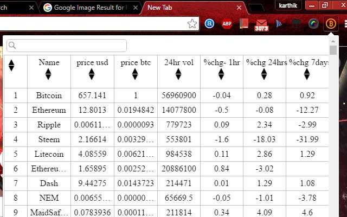
Task: Sort table by %chg- 1hr column
Action: point(221,74)
